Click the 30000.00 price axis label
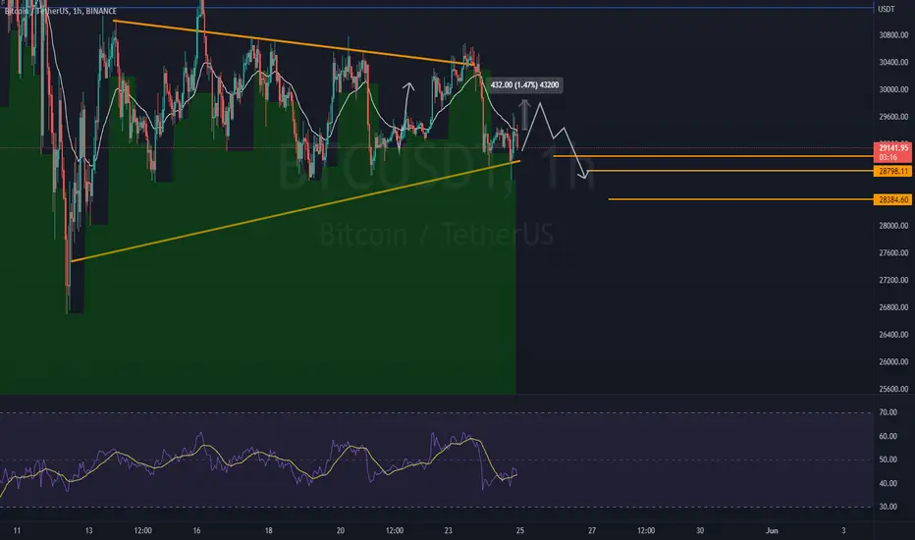The image size is (915, 540). (893, 90)
